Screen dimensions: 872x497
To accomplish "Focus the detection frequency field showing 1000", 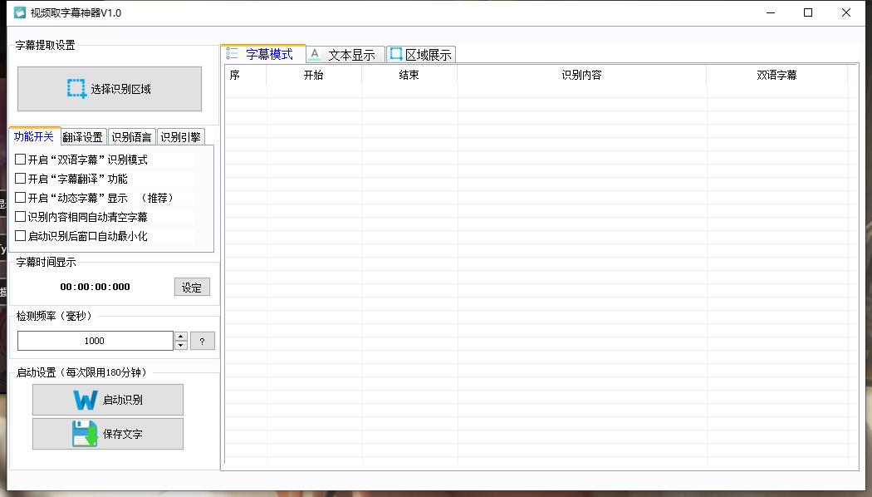I will pyautogui.click(x=96, y=341).
